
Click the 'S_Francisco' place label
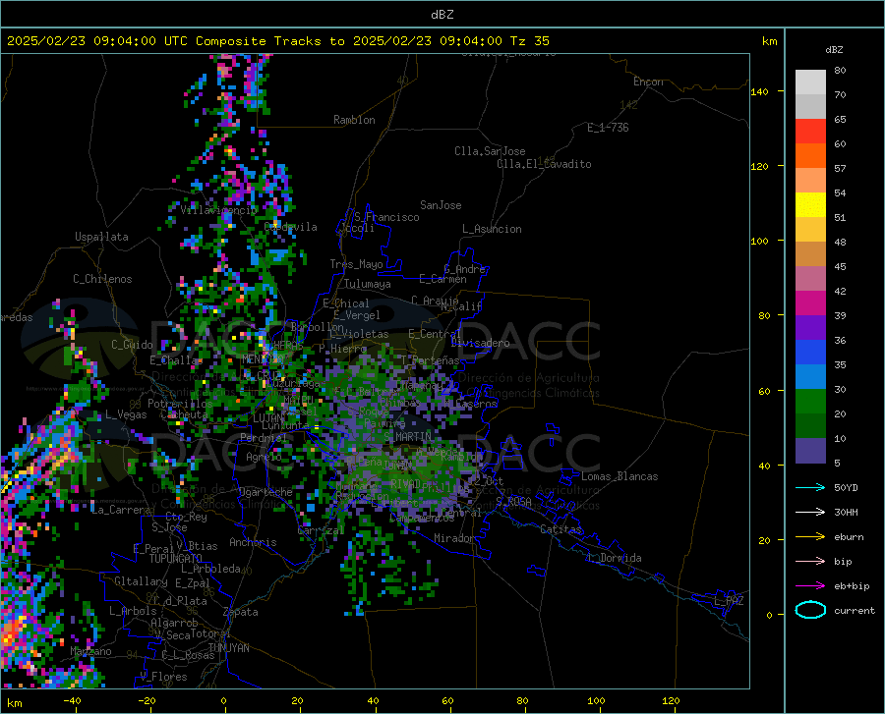pyautogui.click(x=386, y=217)
